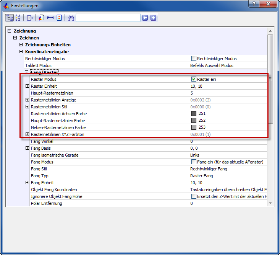Click the export settings icon
Screen dimensions: 280x255
click(29, 18)
